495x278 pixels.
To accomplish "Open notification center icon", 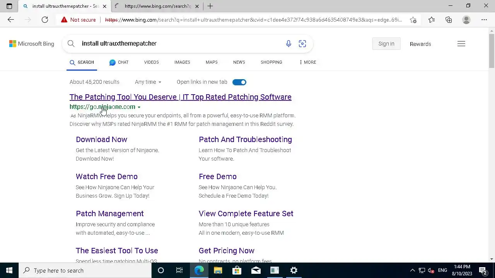I will (x=483, y=270).
